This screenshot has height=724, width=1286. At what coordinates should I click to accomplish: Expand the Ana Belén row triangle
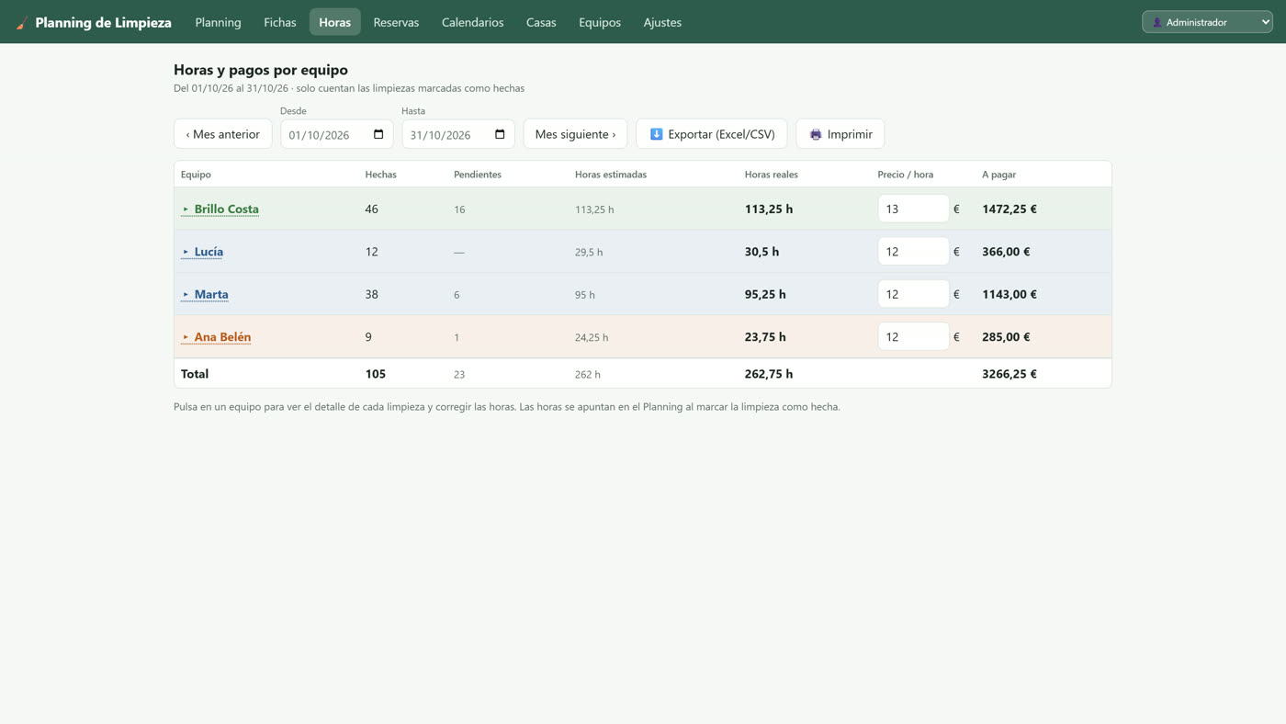tap(186, 337)
